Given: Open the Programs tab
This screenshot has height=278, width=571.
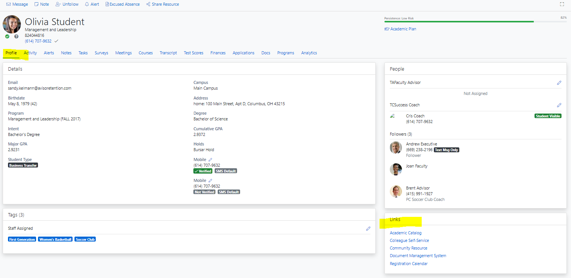Looking at the screenshot, I should [x=286, y=53].
